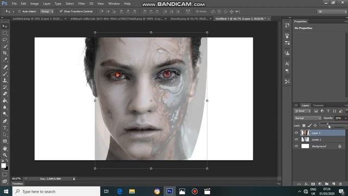This screenshot has height=196, width=348.
Task: Open the blend mode Normal dropdown
Action: tap(308, 118)
